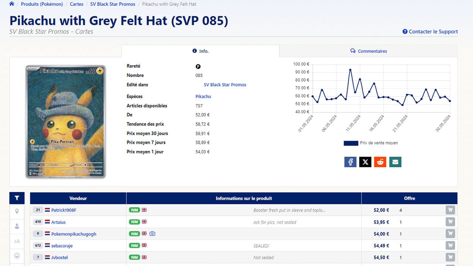This screenshot has width=473, height=266.
Task: Open seller Jvboxtel profile
Action: [x=59, y=258]
